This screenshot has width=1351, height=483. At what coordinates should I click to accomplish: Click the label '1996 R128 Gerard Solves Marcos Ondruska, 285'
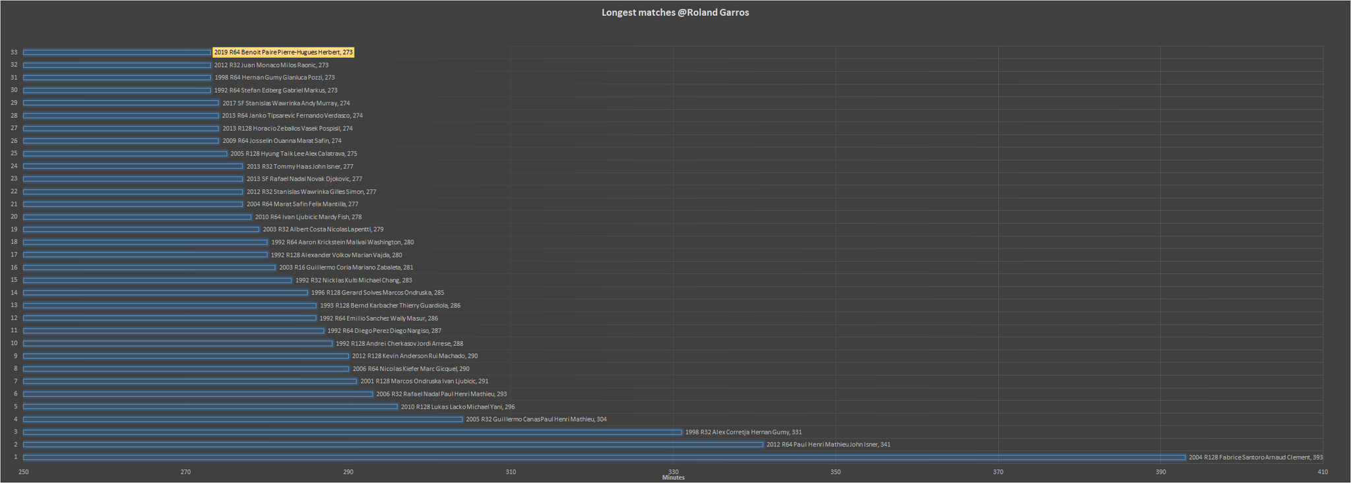point(378,293)
